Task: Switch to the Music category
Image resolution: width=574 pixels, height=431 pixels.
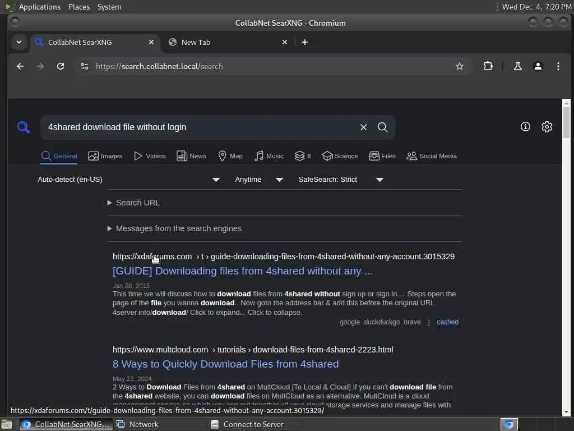Action: pos(269,156)
